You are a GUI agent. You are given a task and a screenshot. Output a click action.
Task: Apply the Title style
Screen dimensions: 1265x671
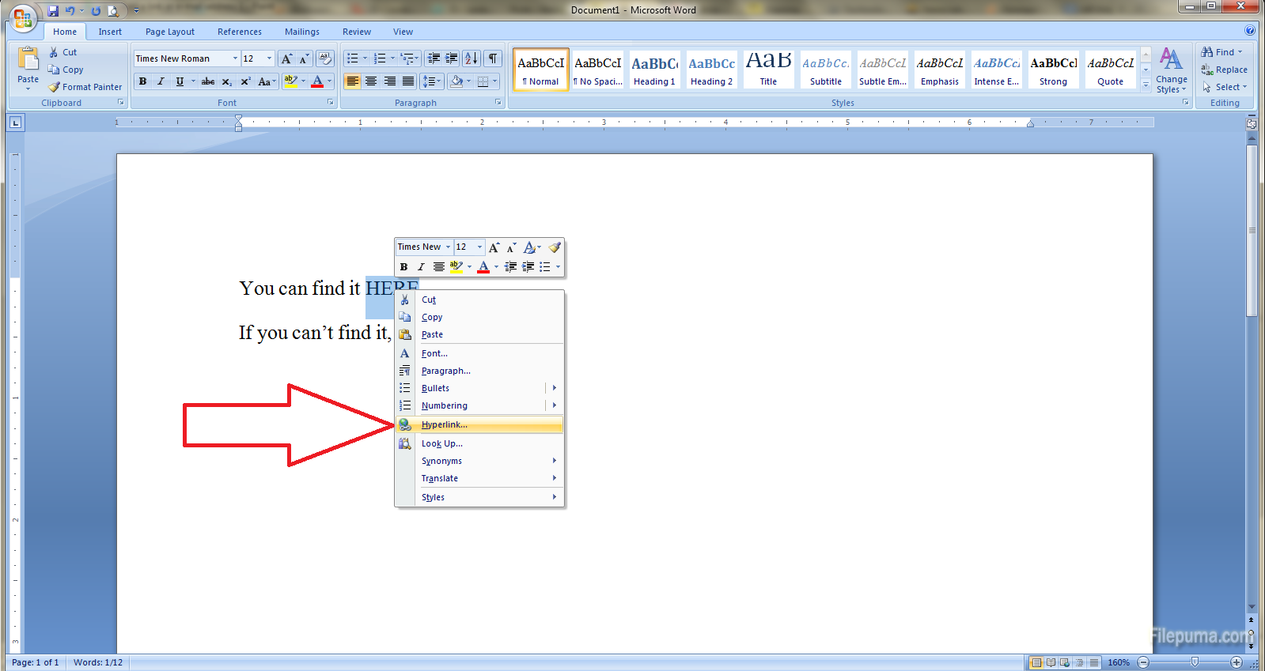(768, 69)
